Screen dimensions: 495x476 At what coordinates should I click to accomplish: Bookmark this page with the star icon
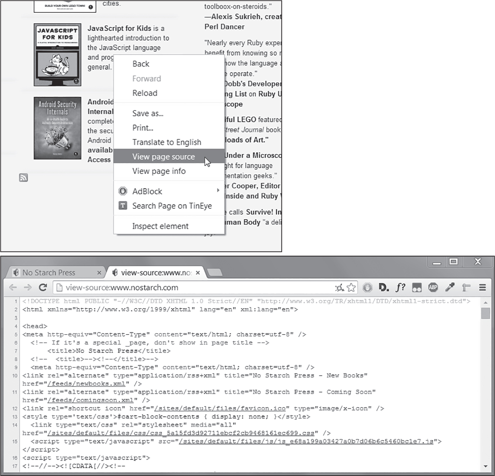click(x=351, y=288)
